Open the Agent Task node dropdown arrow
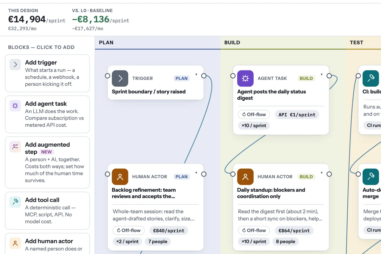Viewport: 381px width, 254px height. pos(322,75)
